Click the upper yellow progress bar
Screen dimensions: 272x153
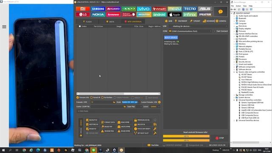pyautogui.click(x=186, y=136)
